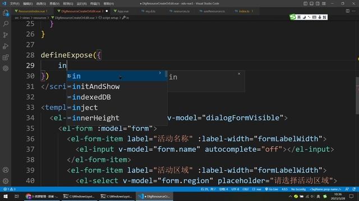Change line ending via CRLF status

[246, 189]
